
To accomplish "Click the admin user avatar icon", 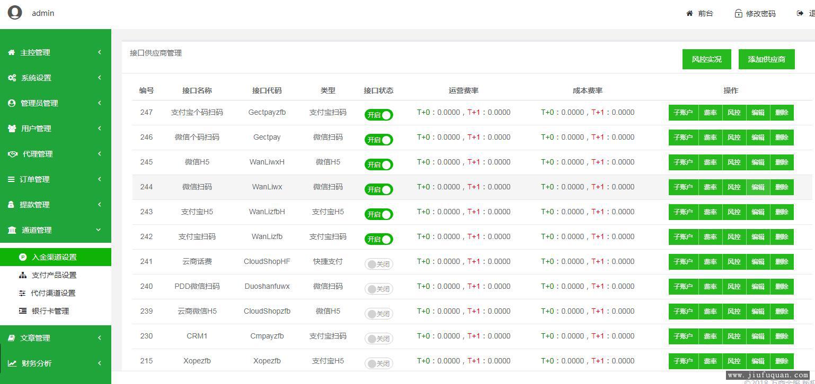I will click(15, 12).
